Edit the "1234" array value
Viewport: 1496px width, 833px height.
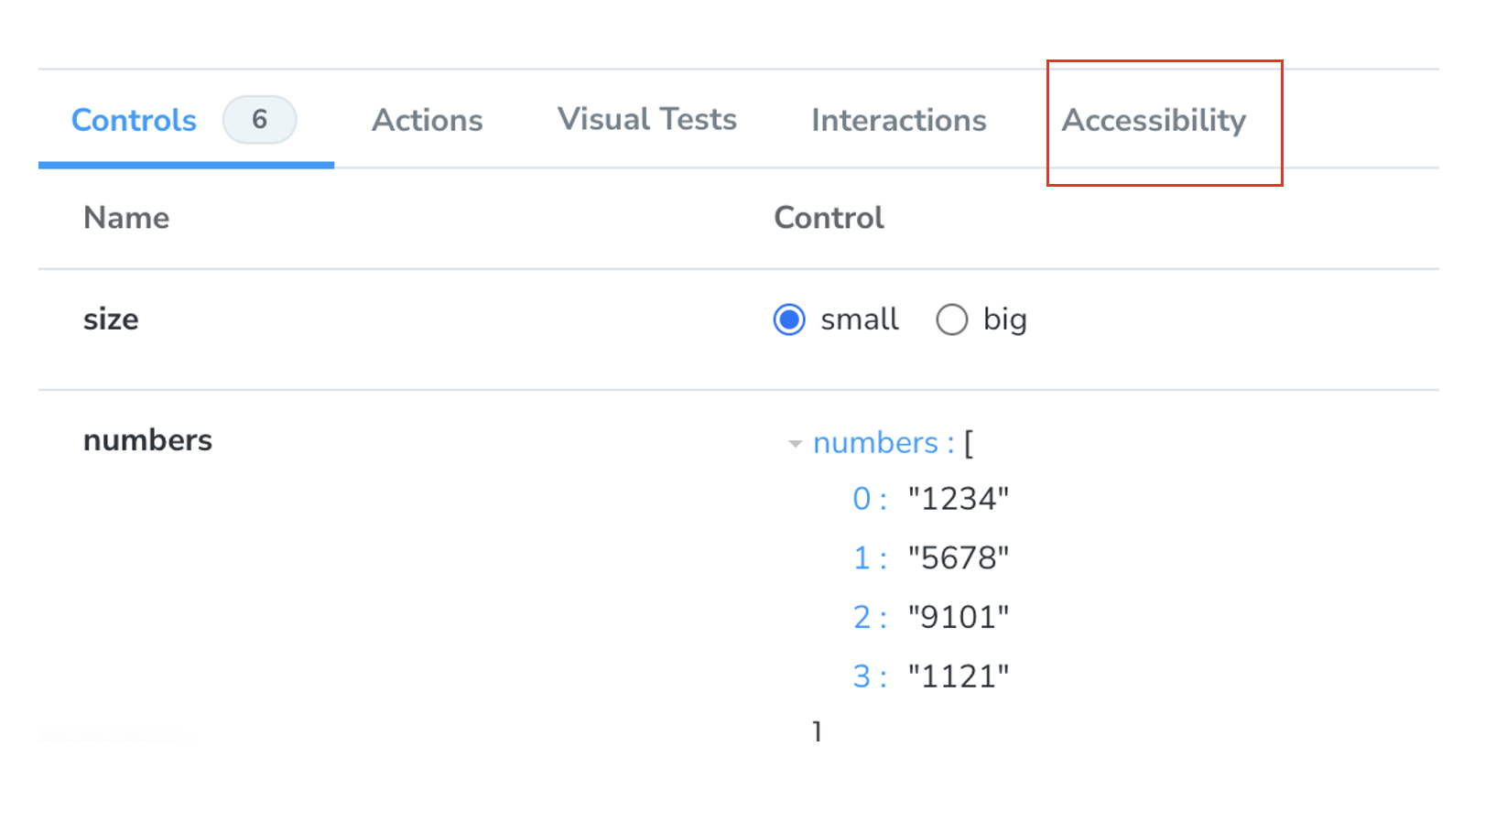[958, 499]
